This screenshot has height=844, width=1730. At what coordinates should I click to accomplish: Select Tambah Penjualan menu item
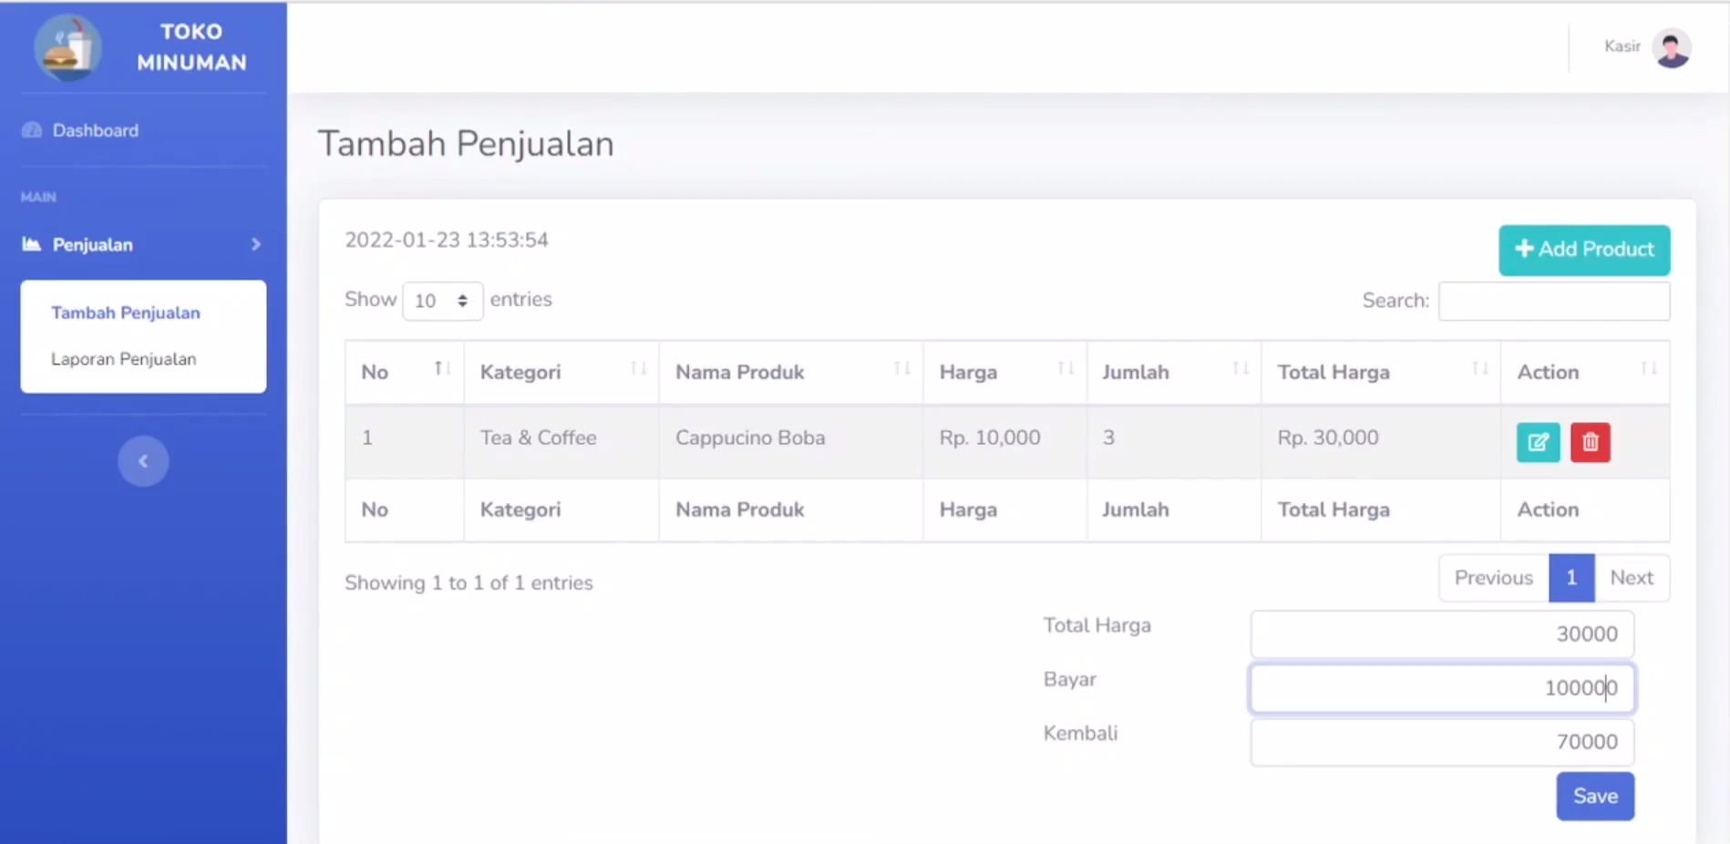(x=126, y=313)
